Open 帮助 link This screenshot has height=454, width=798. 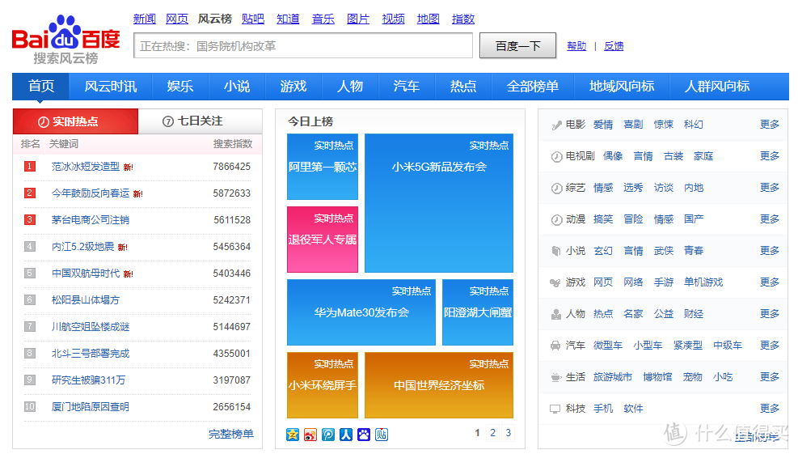click(x=576, y=46)
